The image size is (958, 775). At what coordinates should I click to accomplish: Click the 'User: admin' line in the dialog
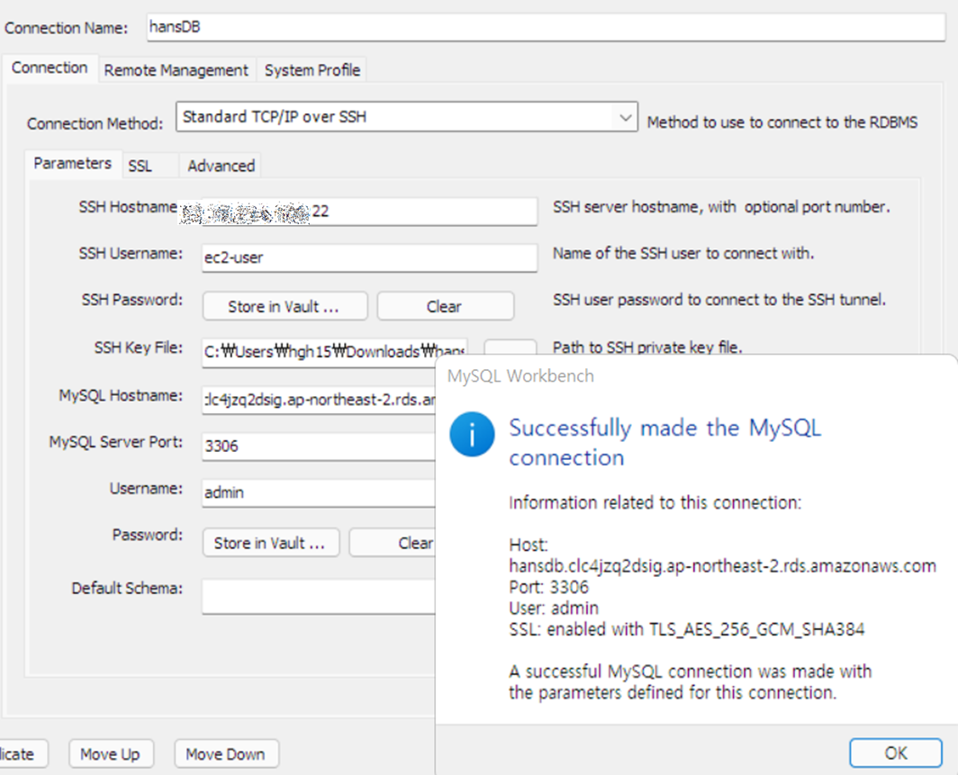(554, 608)
